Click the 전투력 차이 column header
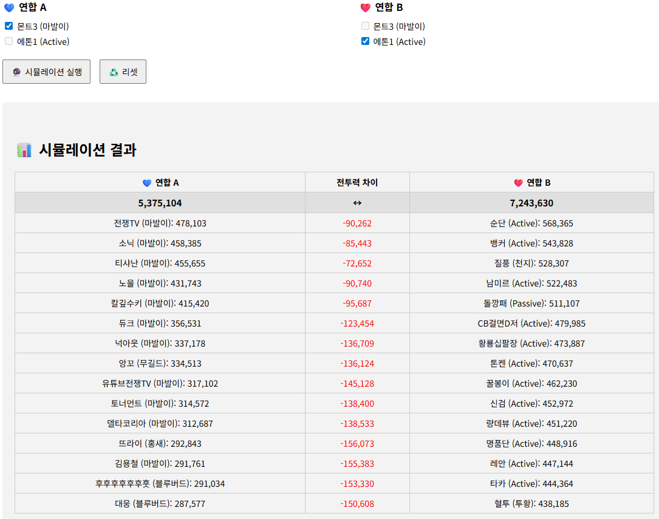Viewport: 659px width, 519px height. pos(357,183)
